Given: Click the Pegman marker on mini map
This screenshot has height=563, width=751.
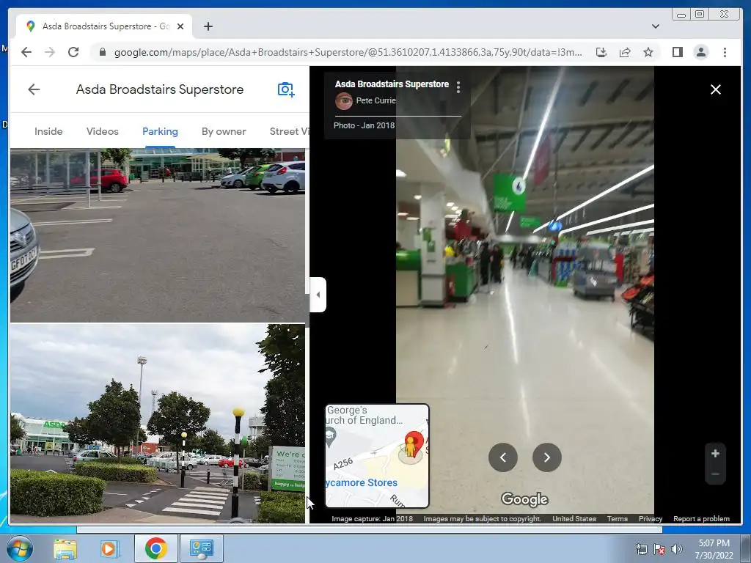Looking at the screenshot, I should pyautogui.click(x=411, y=447).
